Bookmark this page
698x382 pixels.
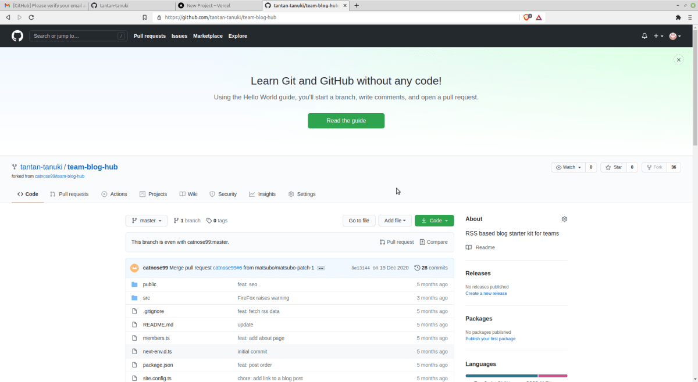point(144,17)
